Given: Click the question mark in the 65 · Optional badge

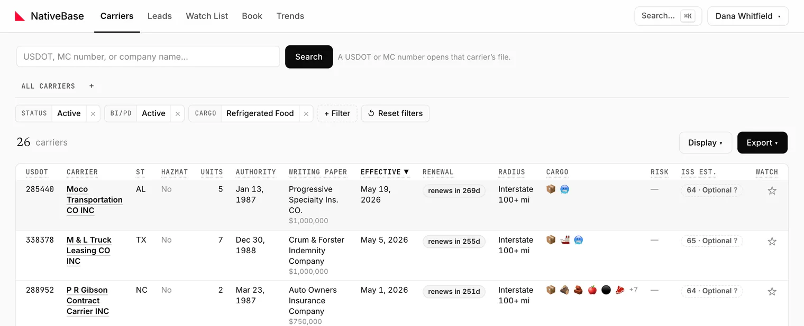Looking at the screenshot, I should (736, 241).
